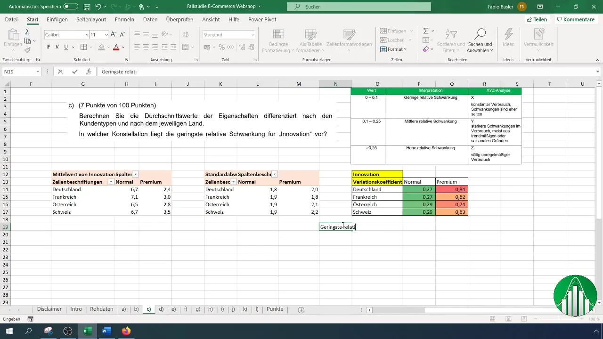Screen dimensions: 603x339
Task: Open Word from the Windows taskbar
Action: [x=106, y=331]
